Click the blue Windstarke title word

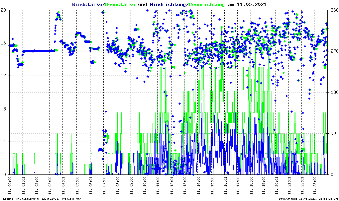88,5
